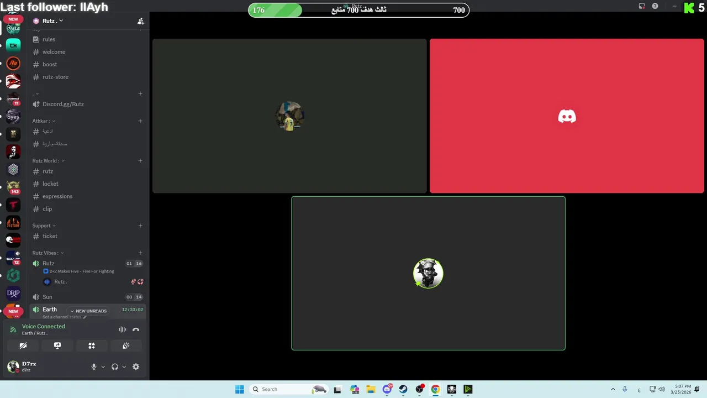Select the football player avatar video tile

click(x=289, y=116)
